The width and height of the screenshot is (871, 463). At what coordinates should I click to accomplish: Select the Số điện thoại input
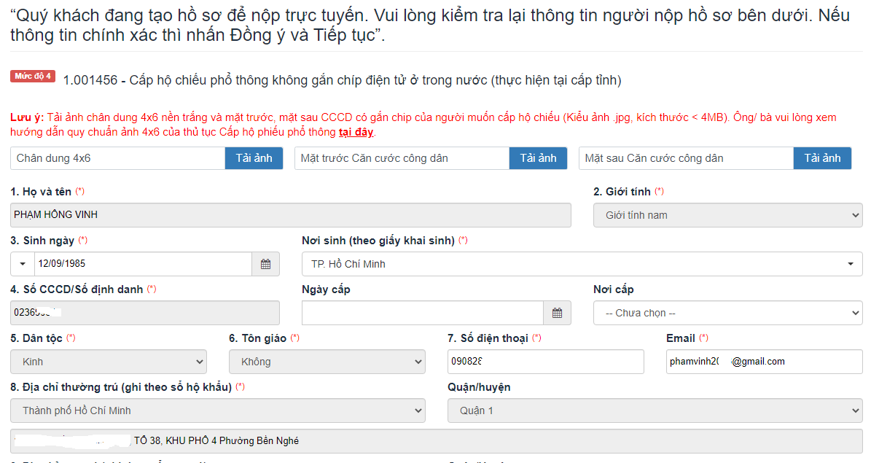pos(547,362)
